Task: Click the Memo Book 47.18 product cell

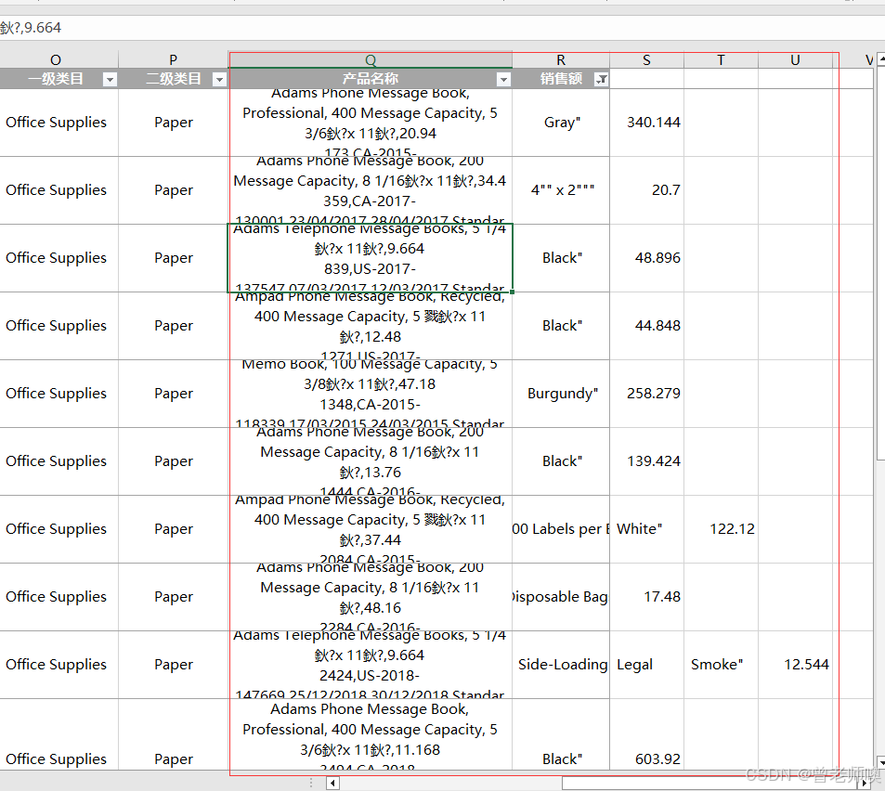Action: click(x=371, y=394)
